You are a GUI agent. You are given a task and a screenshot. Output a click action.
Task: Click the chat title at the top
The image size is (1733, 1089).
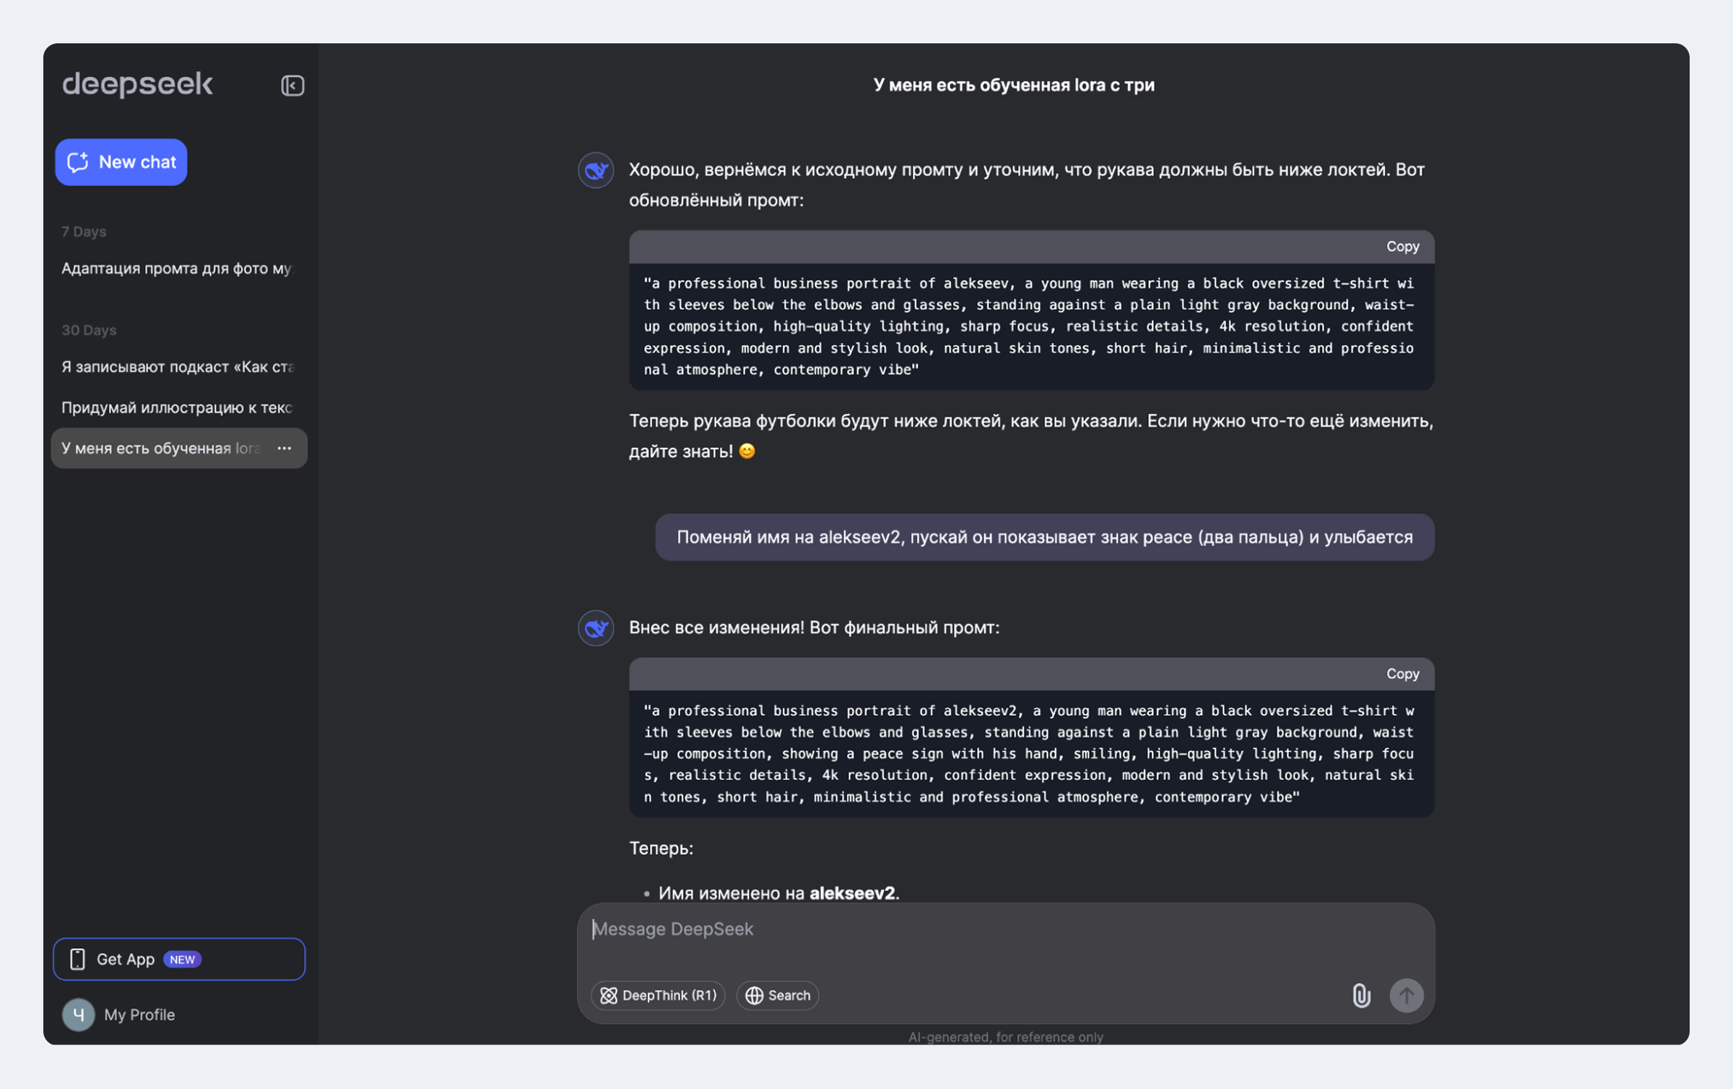tap(1014, 85)
